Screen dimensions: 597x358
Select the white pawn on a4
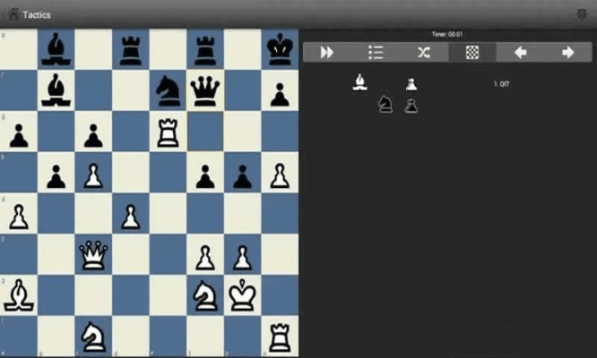pyautogui.click(x=19, y=217)
